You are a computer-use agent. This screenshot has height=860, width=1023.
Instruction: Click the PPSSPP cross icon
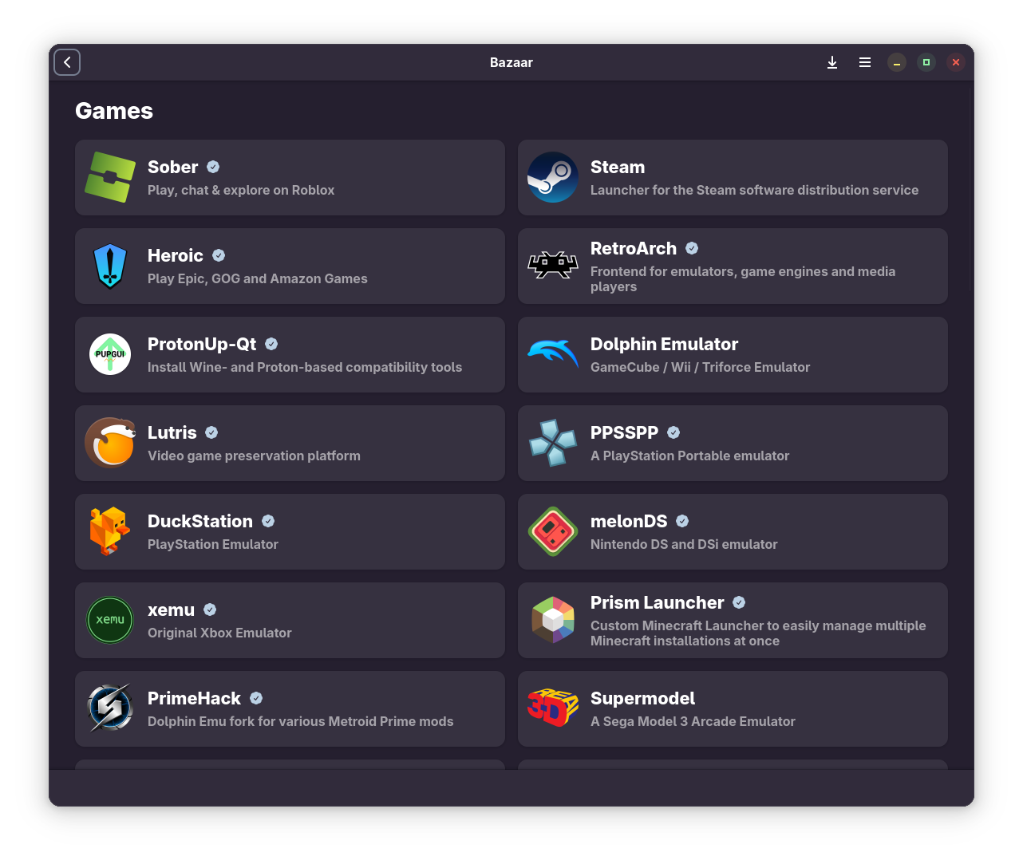[x=553, y=443]
